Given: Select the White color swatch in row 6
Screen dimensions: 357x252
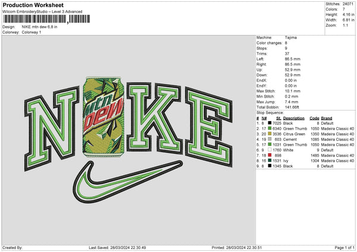Looking at the screenshot, I should pos(270,150).
